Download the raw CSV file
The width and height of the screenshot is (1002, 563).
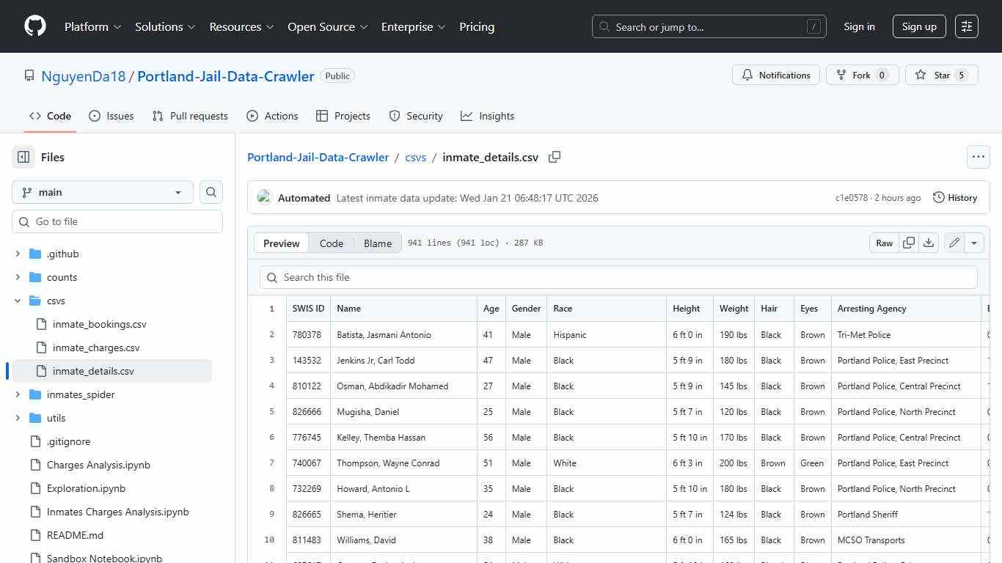[x=929, y=243]
